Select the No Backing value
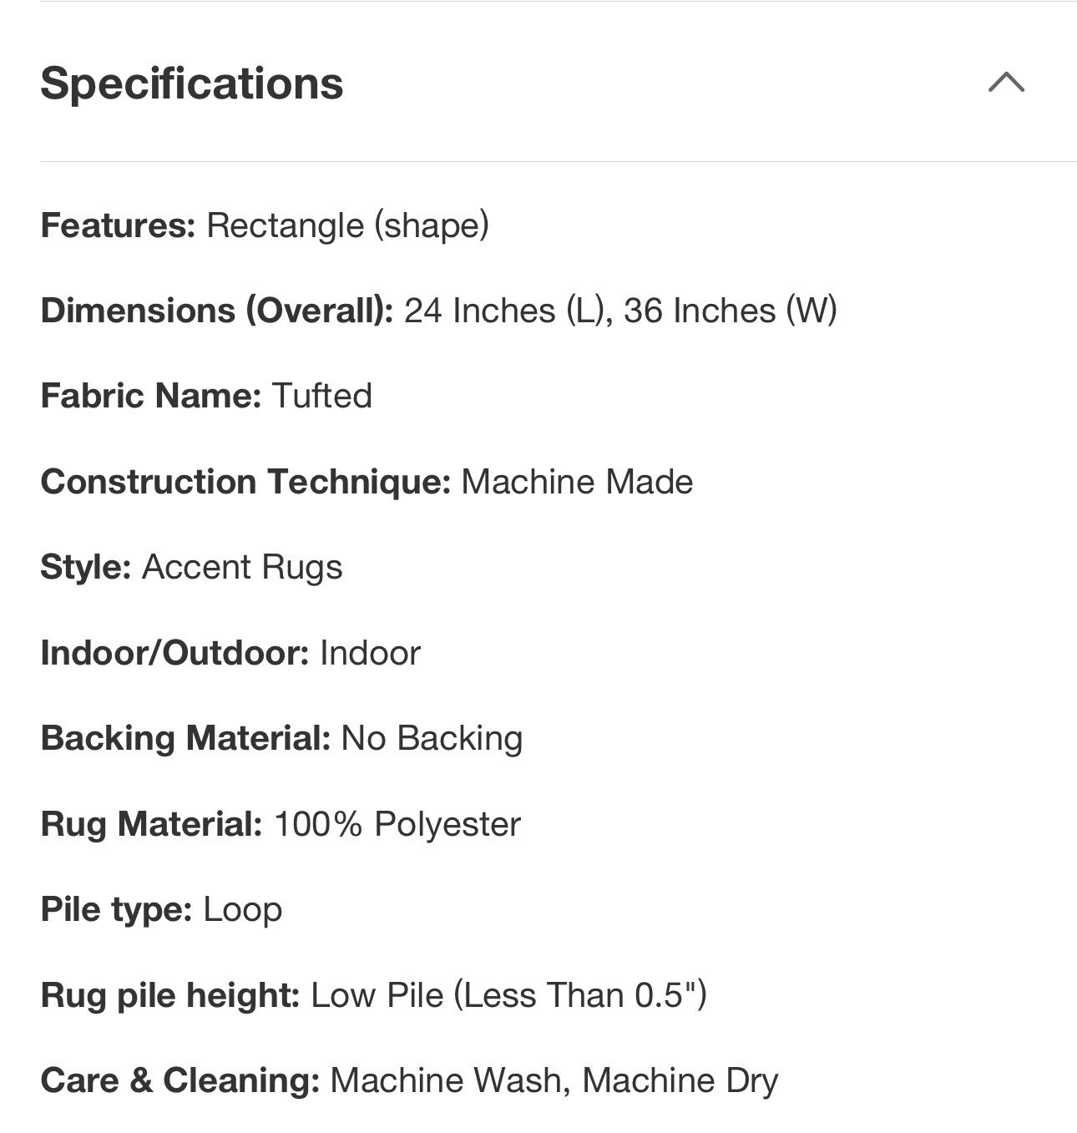The width and height of the screenshot is (1077, 1133). click(x=432, y=738)
